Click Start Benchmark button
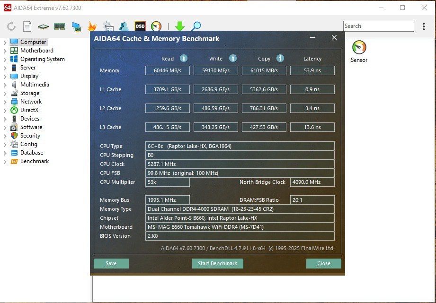436x303 pixels. pos(217,263)
